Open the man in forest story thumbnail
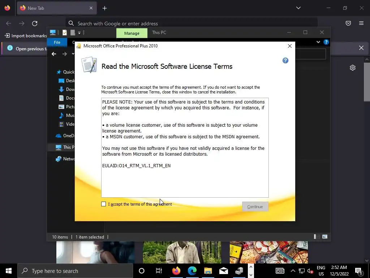370x278 pixels. [182, 252]
